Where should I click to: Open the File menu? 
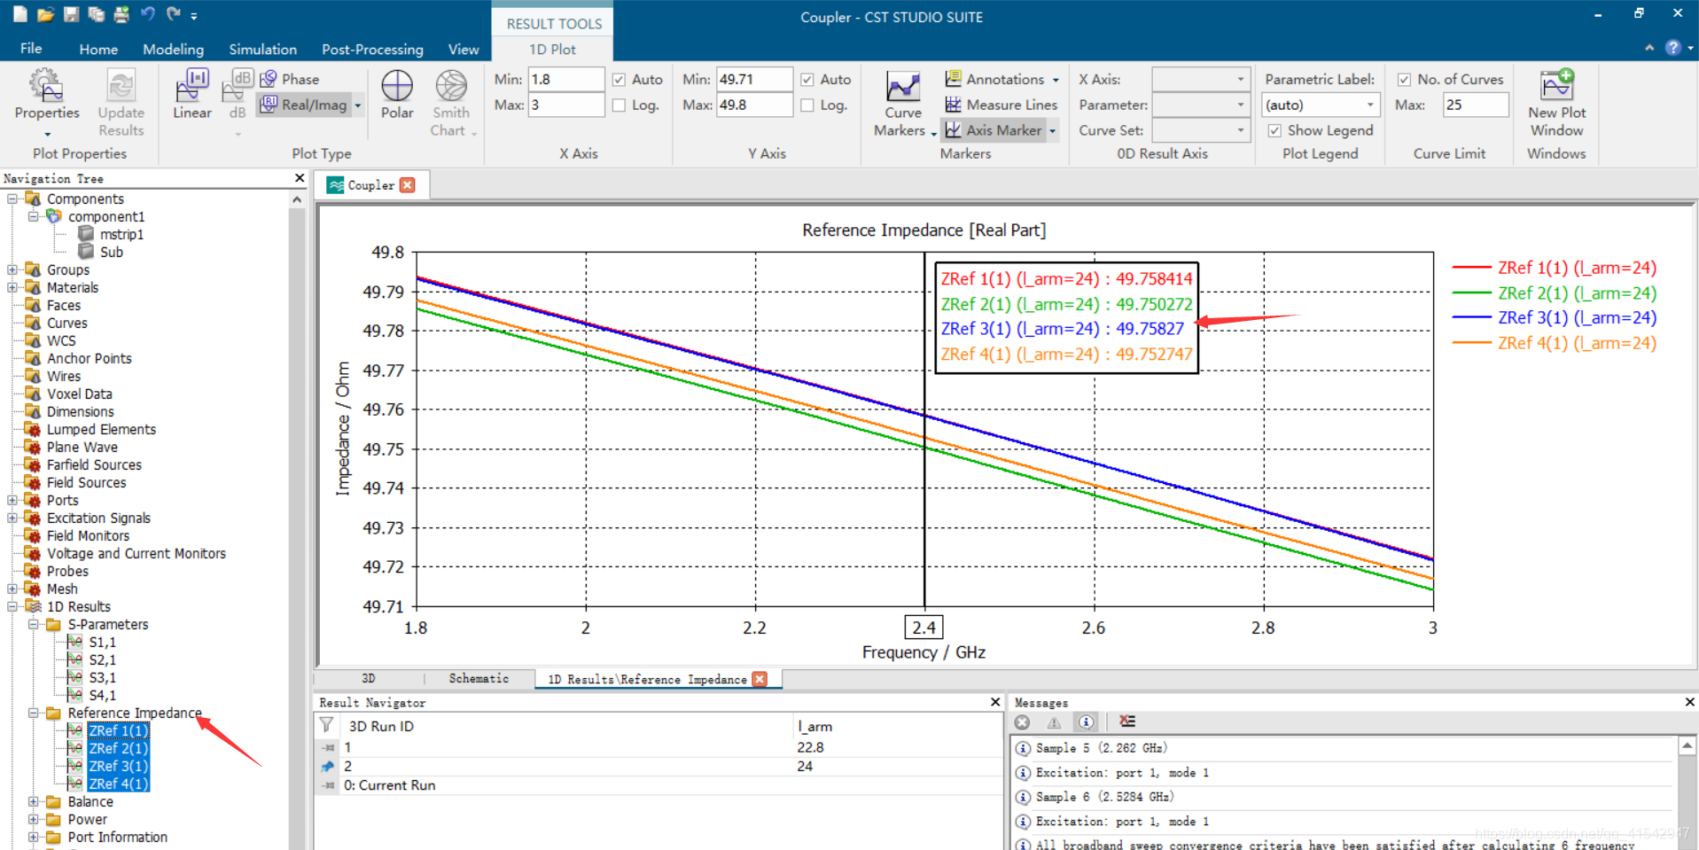coord(31,49)
